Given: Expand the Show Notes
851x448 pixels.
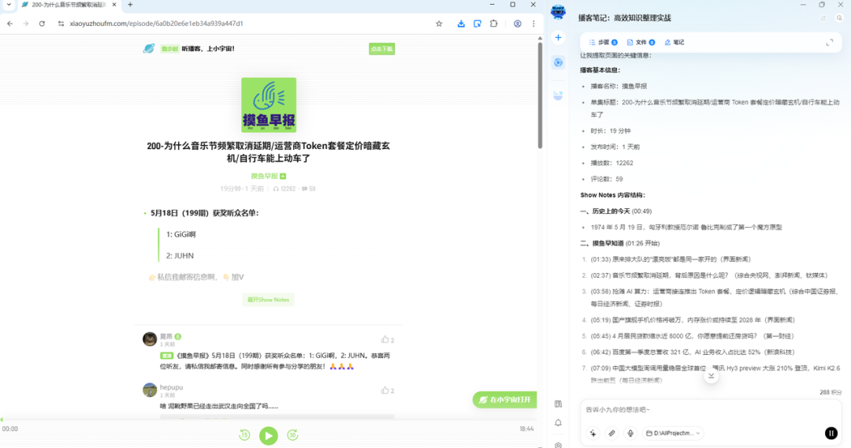Looking at the screenshot, I should click(268, 300).
